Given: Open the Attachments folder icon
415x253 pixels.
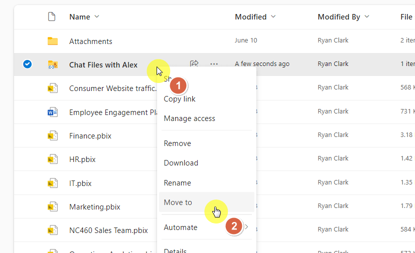Looking at the screenshot, I should pos(53,41).
